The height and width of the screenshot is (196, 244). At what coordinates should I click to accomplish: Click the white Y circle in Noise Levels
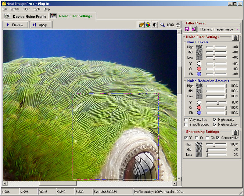199,64
